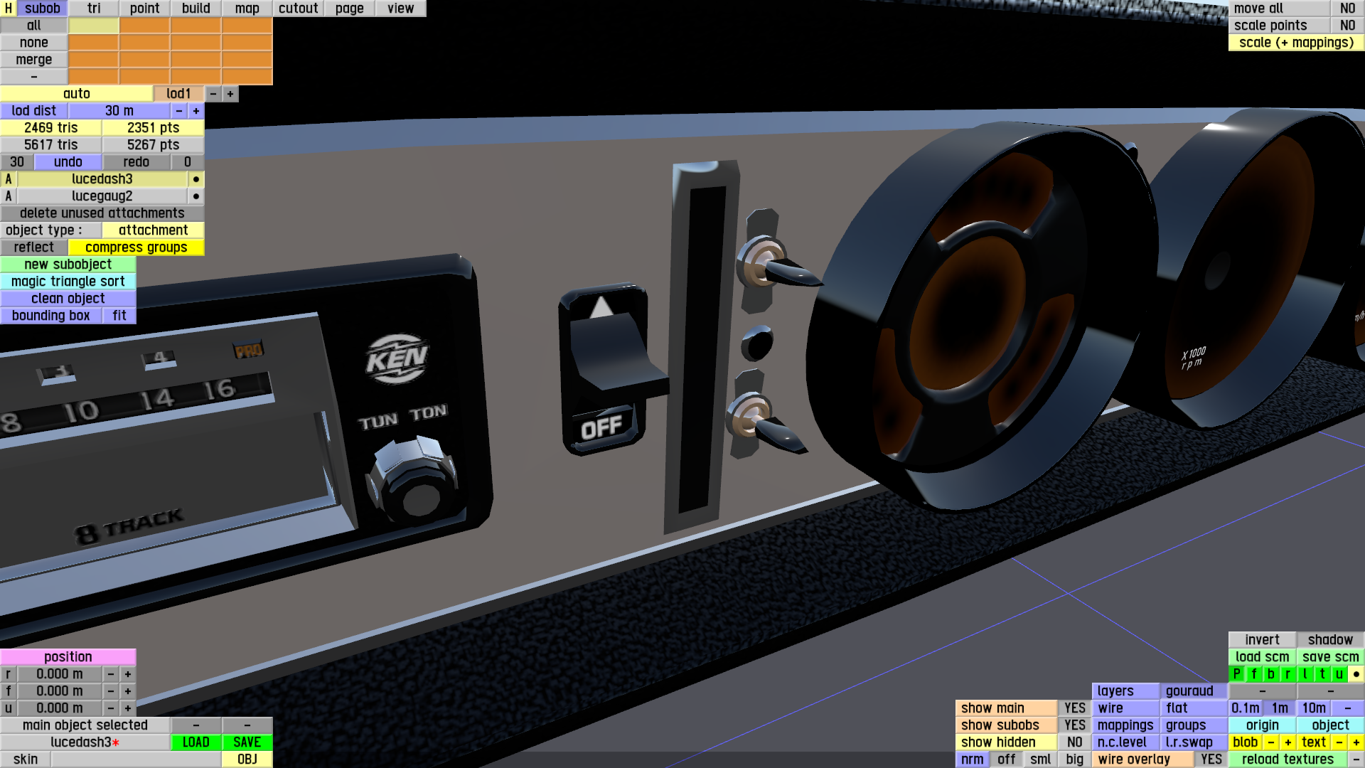Screen dimensions: 1365x768
Task: Click the P perspective view button
Action: pos(1236,673)
